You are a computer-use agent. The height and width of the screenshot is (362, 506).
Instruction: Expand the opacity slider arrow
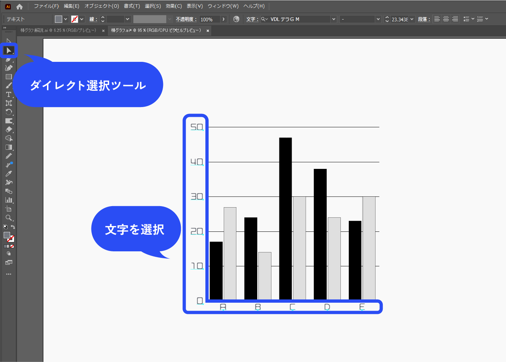(224, 19)
